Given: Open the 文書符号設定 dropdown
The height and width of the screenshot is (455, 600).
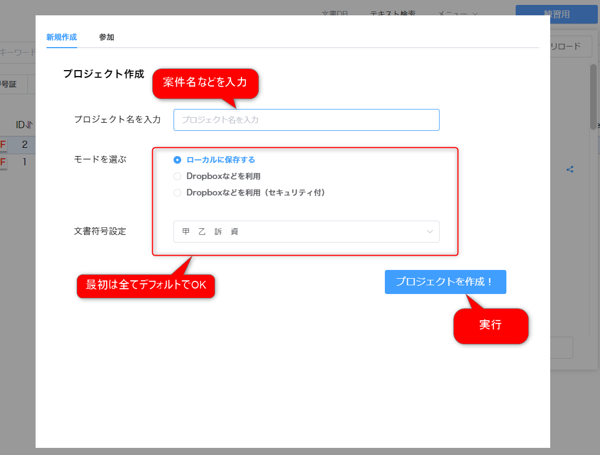Looking at the screenshot, I should [x=306, y=232].
